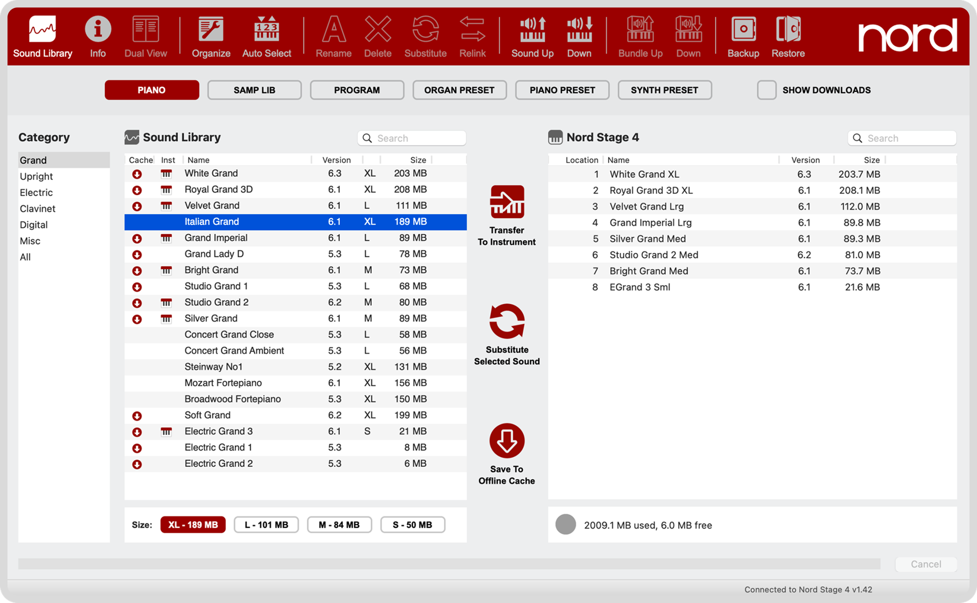Click the Restore toolbar icon

coord(788,29)
